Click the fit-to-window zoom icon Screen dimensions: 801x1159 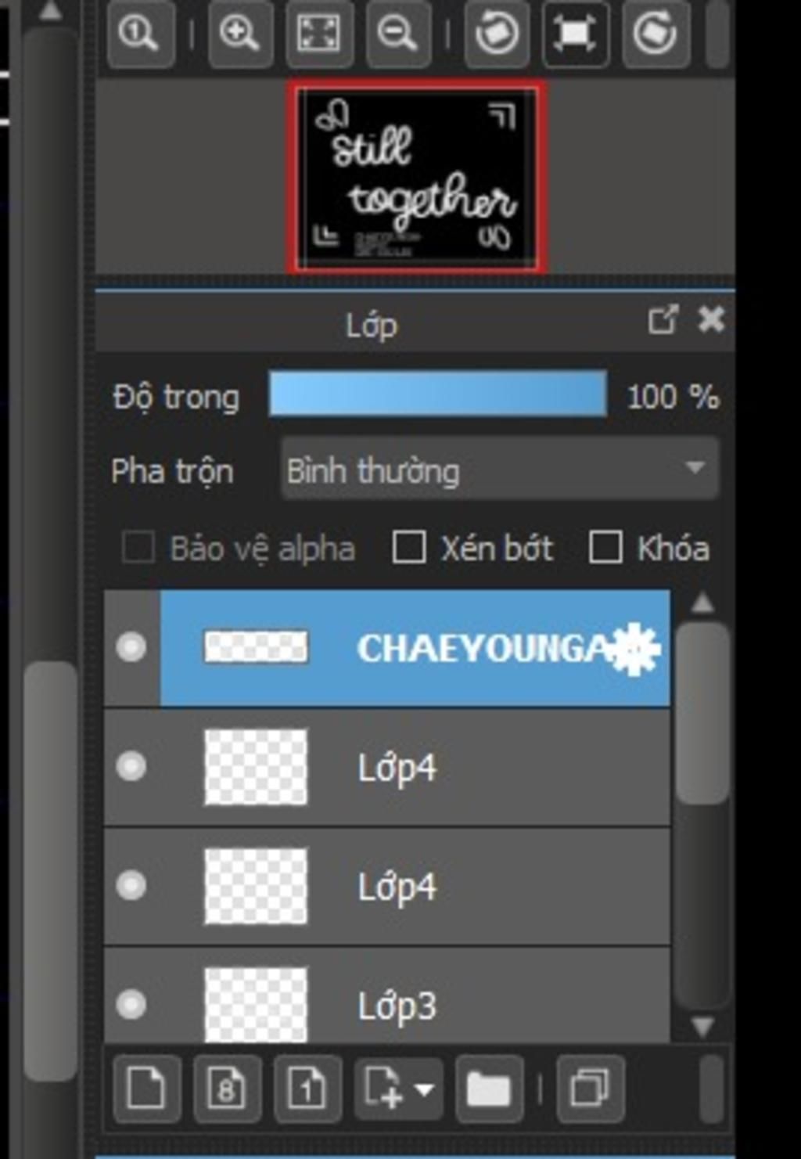tap(319, 34)
